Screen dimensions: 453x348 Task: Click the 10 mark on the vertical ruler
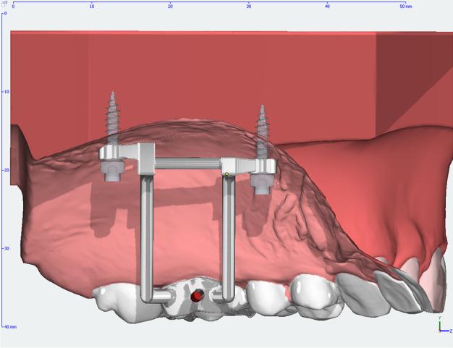[6, 92]
